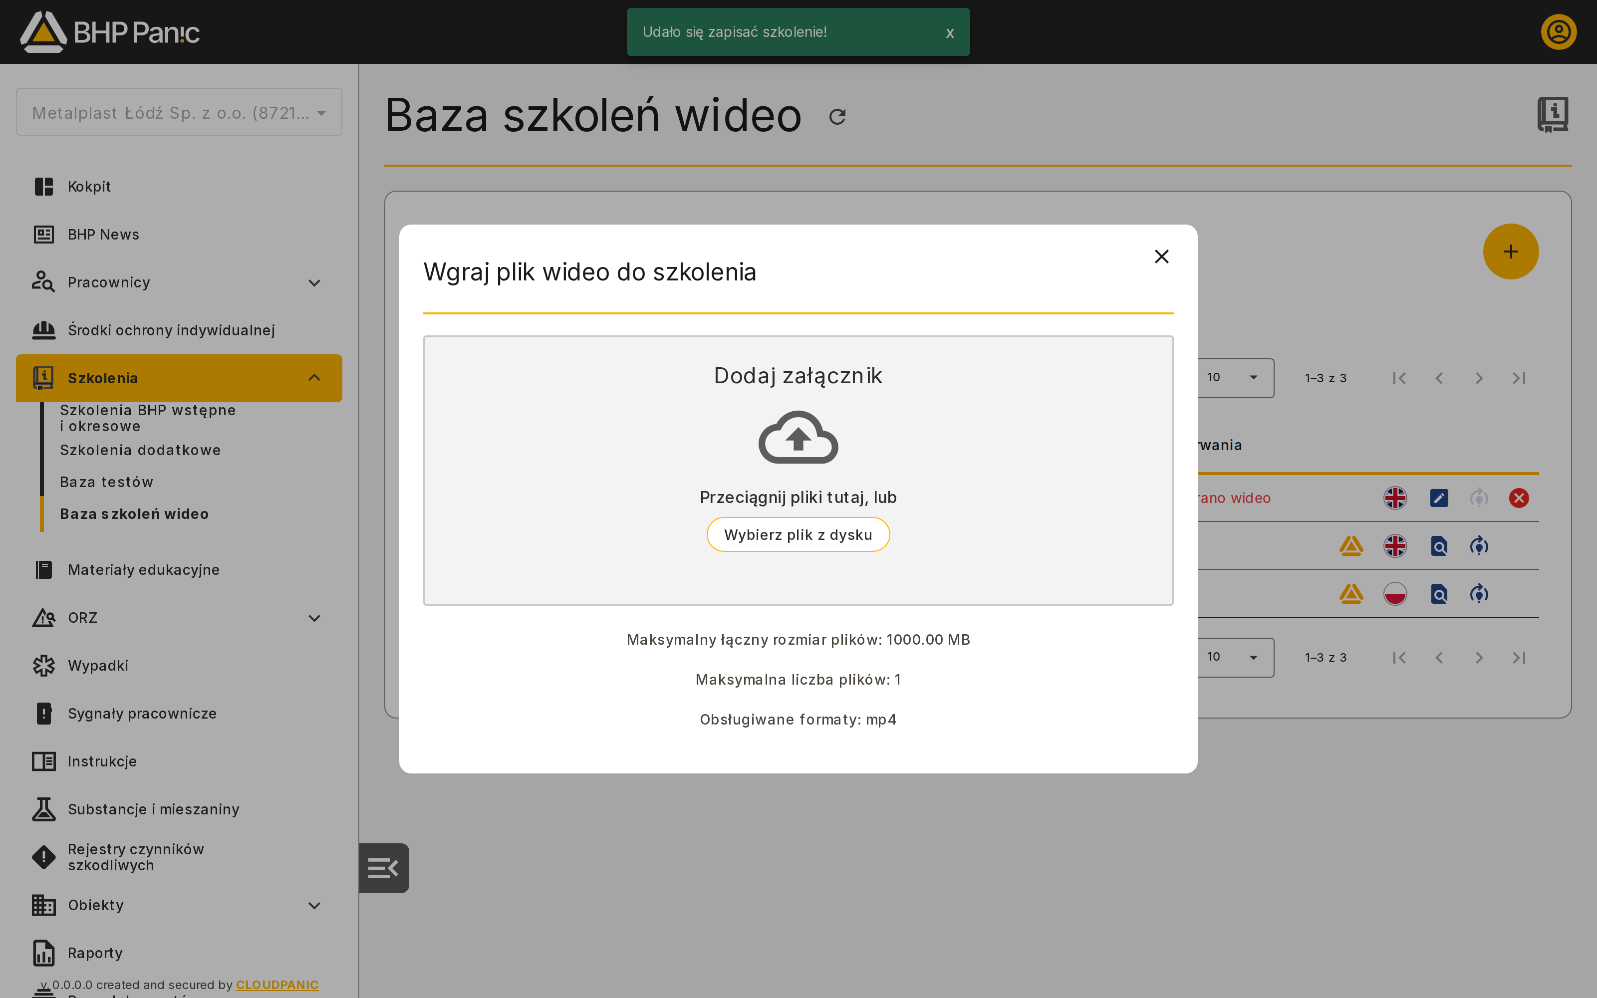
Task: Go to previous page in top pagination
Action: [1439, 378]
